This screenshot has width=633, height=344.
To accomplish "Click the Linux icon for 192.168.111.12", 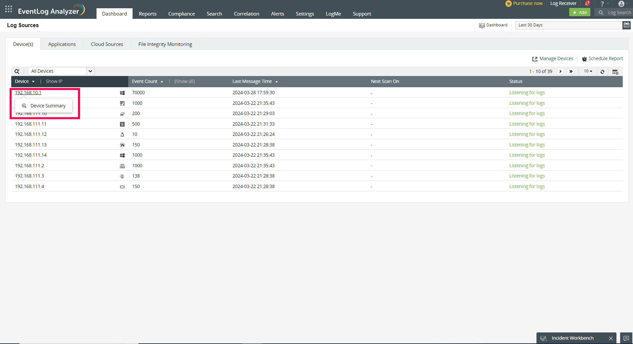I will click(122, 134).
